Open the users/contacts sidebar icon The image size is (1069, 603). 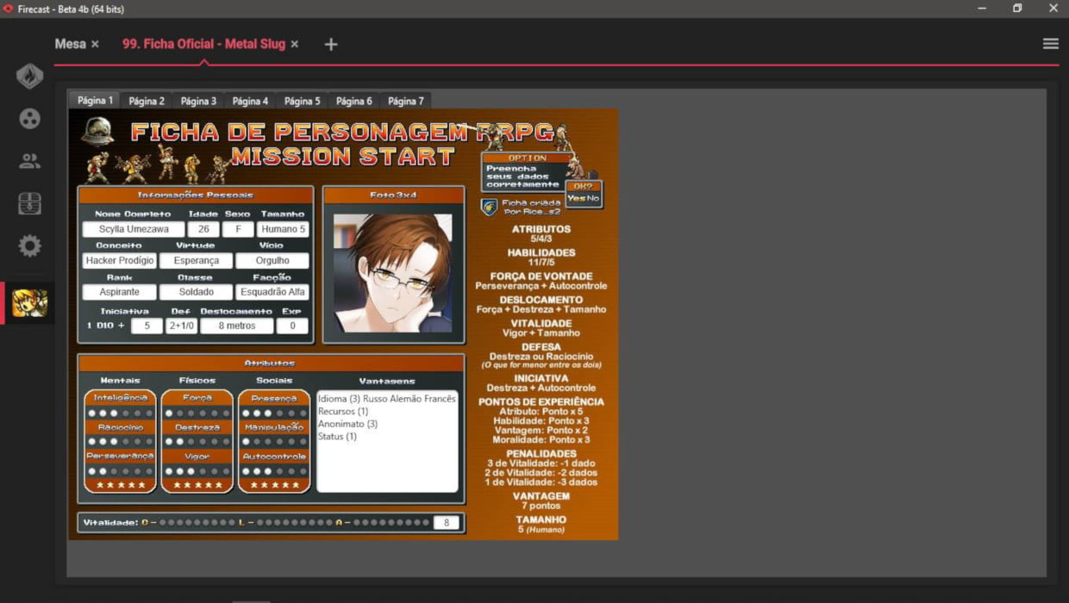pyautogui.click(x=30, y=161)
